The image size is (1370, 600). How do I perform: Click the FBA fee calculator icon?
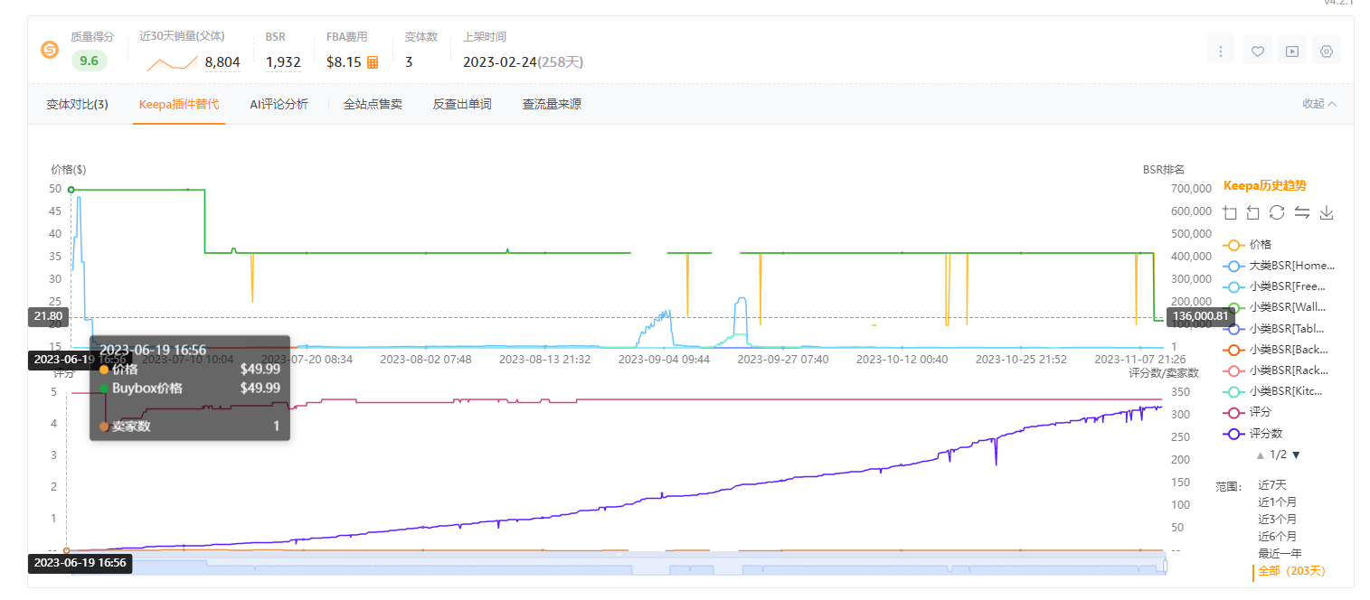click(371, 62)
